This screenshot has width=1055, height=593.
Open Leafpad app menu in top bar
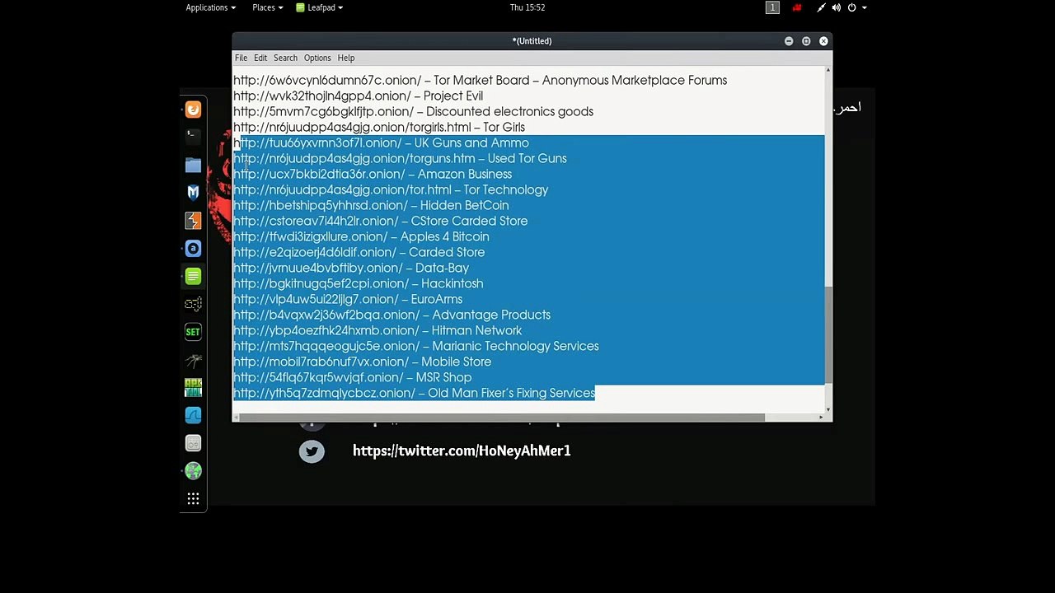pyautogui.click(x=319, y=7)
